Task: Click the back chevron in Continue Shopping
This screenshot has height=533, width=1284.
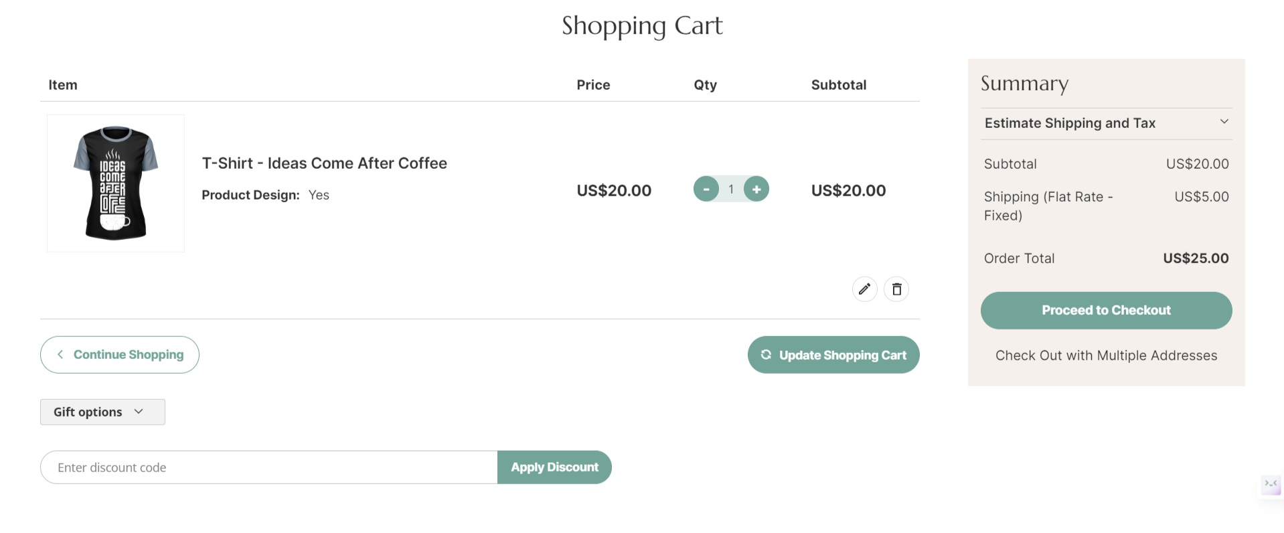Action: (60, 354)
